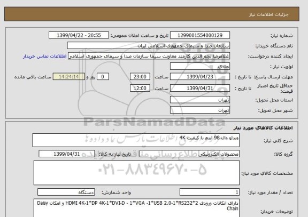Click price validity date 1399/04/31
The width and height of the screenshot is (308, 217).
tap(200, 88)
